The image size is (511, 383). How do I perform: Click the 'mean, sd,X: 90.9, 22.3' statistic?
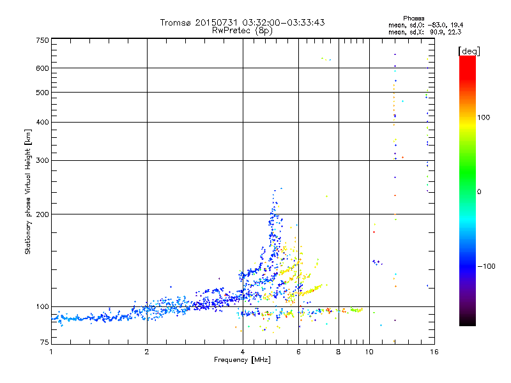425,32
